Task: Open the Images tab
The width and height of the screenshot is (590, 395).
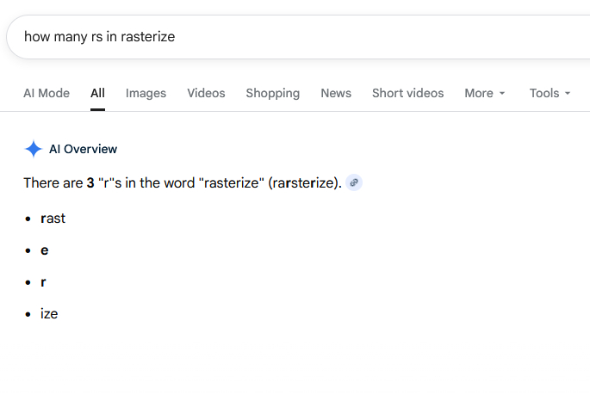Action: [146, 93]
